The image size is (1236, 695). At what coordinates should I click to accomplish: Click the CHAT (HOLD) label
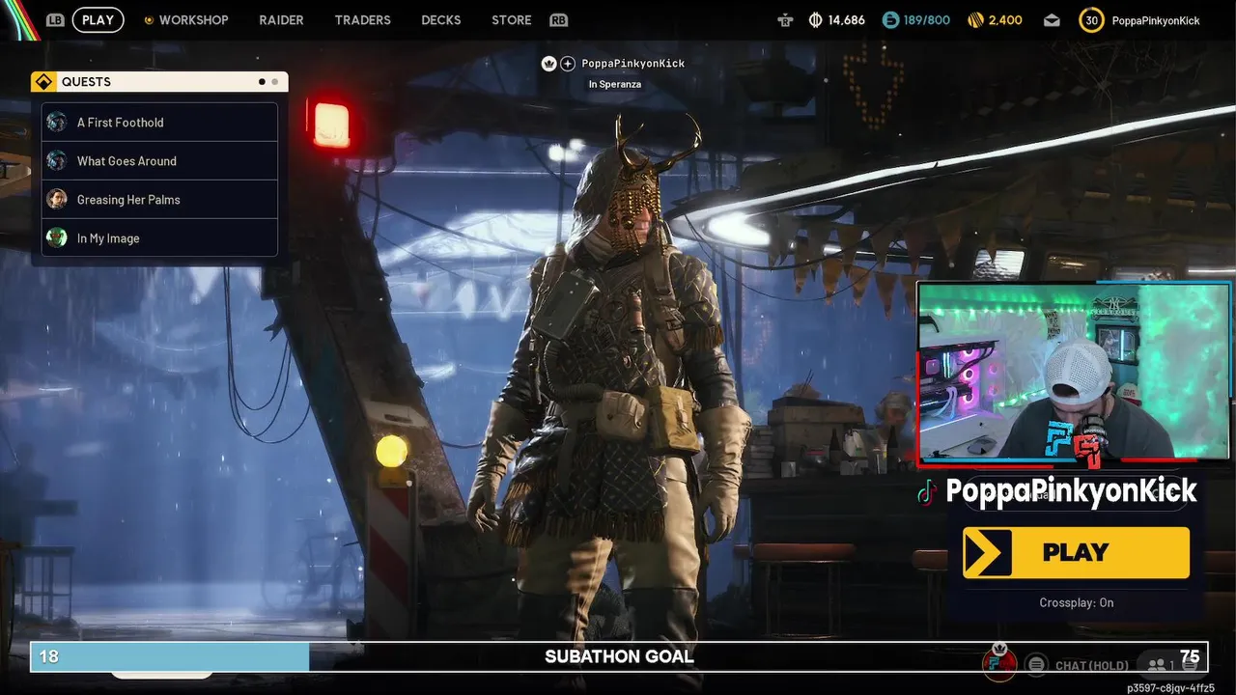pos(1092,665)
